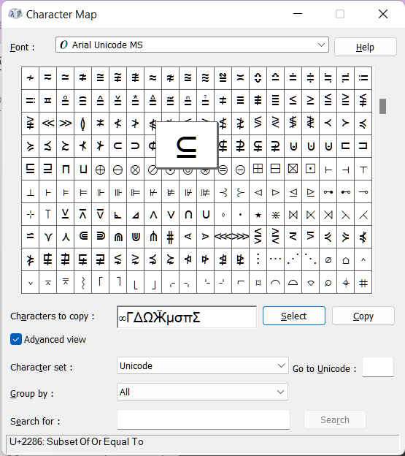Choose the much-less-than character

[x=48, y=123]
